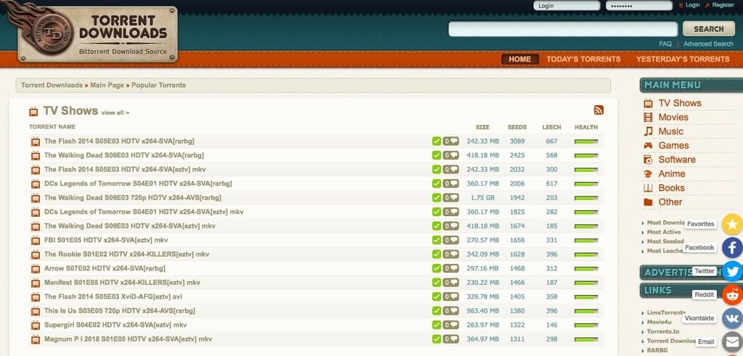Screen dimensions: 743x356
Task: Click the Login link at top right
Action: [x=692, y=5]
